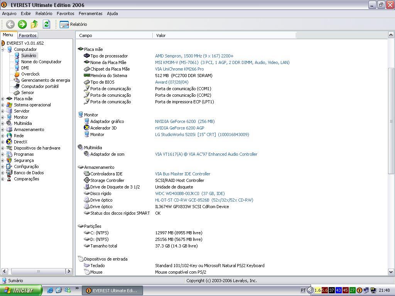Image resolution: width=395 pixels, height=296 pixels.
Task: Click the Sensor chip icon in the tree
Action: coord(17,92)
